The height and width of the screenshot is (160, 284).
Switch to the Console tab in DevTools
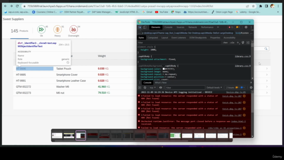(x=169, y=27)
